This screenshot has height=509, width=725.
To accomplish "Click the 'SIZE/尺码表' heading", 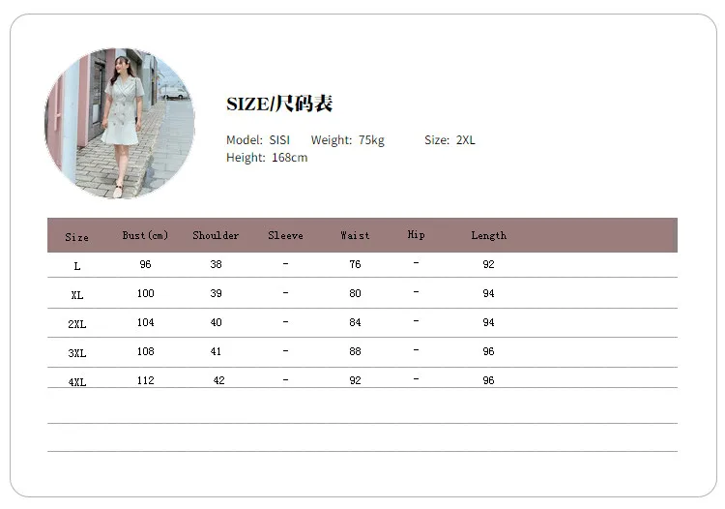I will (279, 104).
